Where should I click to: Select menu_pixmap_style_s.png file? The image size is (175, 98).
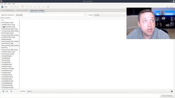[10, 29]
